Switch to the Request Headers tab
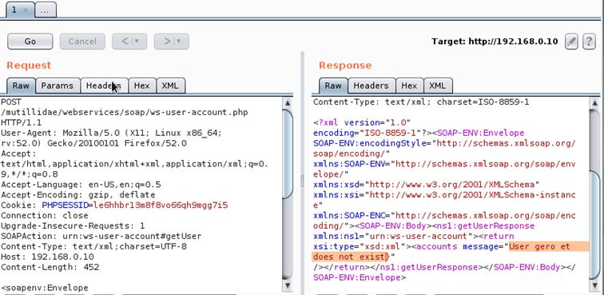Image resolution: width=604 pixels, height=295 pixels. [104, 86]
